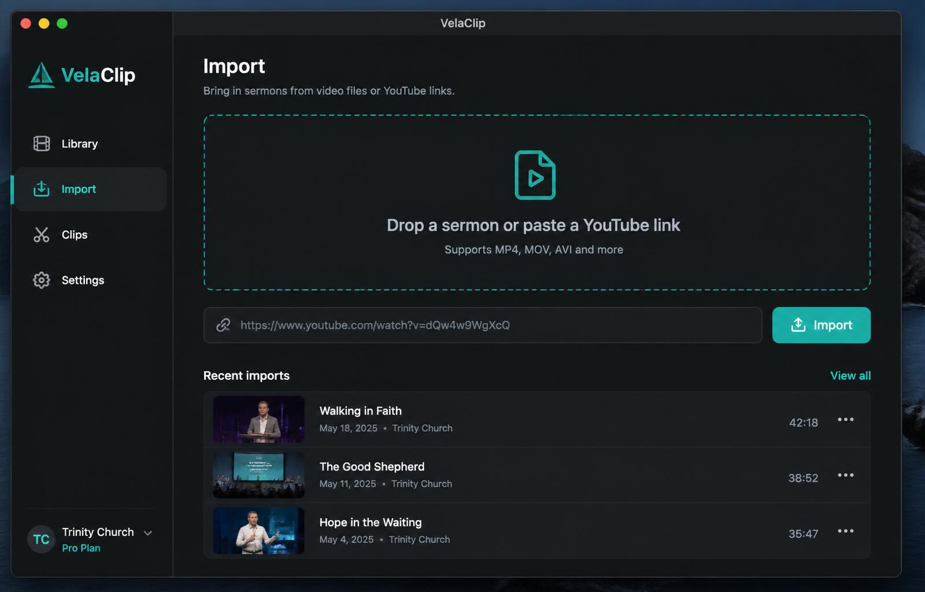Click the 42:18 duration value
925x592 pixels.
click(x=804, y=423)
